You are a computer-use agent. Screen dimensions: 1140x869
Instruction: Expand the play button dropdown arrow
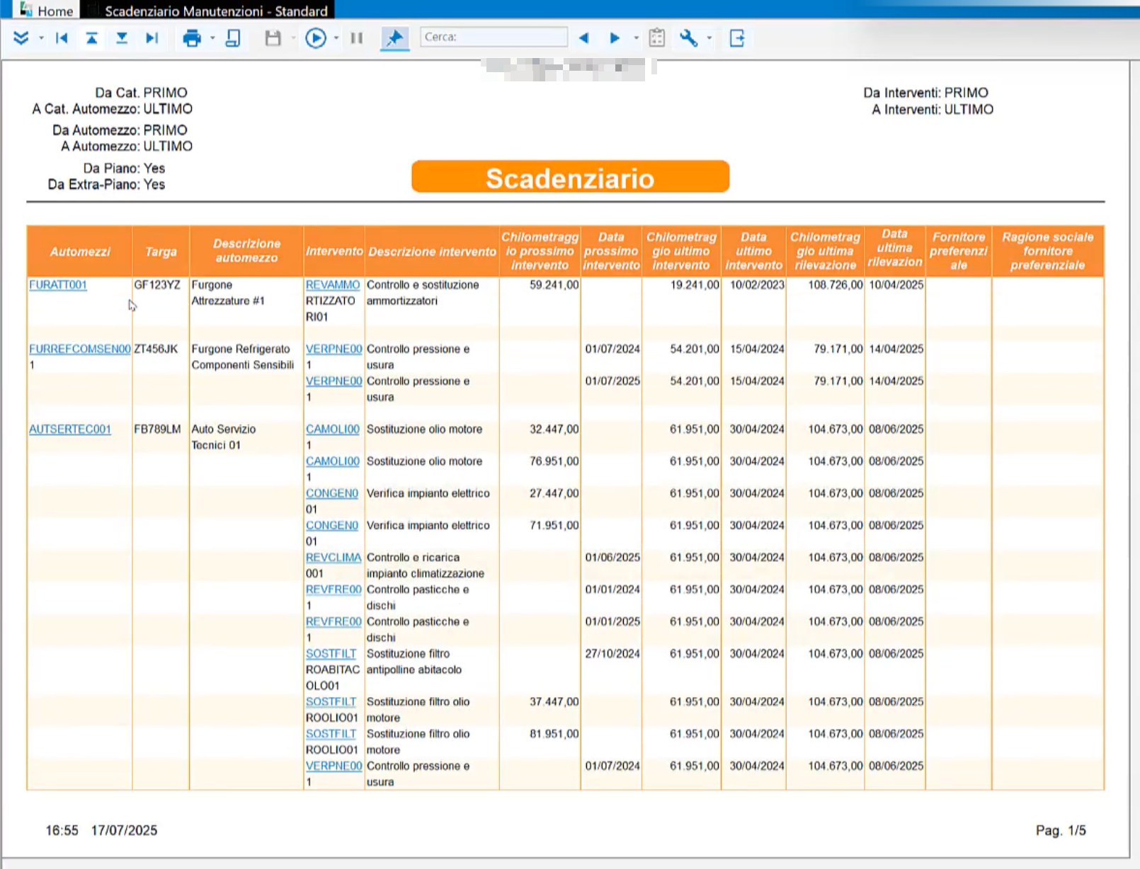[x=336, y=38]
